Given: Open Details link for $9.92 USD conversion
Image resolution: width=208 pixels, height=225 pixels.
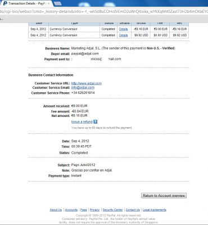Looking at the screenshot, I should (x=123, y=35).
